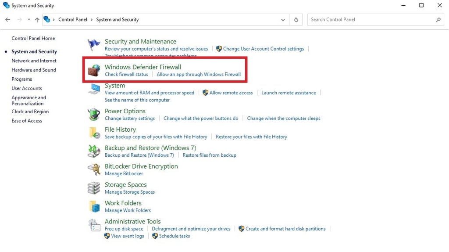The height and width of the screenshot is (252, 449).
Task: Open Windows Defender Firewall heading
Action: (x=143, y=67)
